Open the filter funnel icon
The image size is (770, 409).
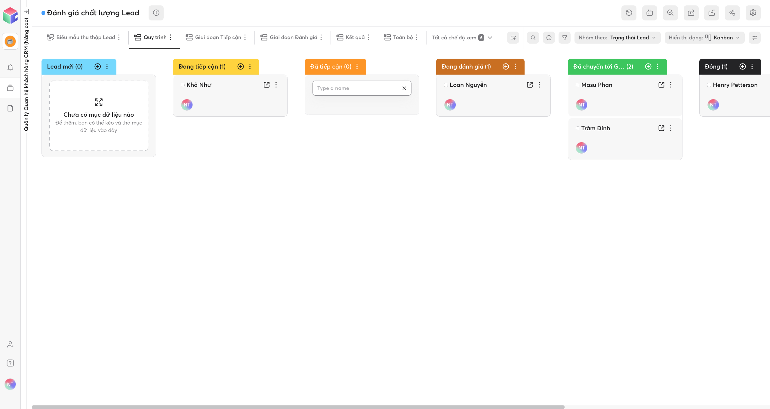[565, 38]
